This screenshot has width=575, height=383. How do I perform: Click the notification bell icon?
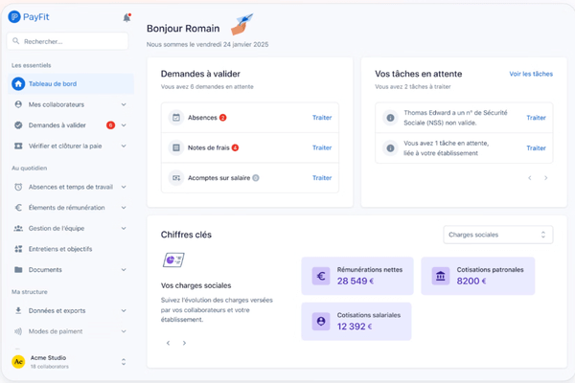pyautogui.click(x=126, y=17)
